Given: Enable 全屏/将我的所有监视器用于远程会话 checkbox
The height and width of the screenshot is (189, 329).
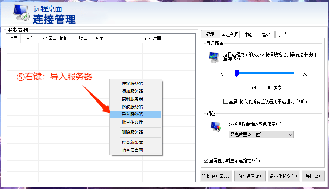Looking at the screenshot, I should point(226,102).
